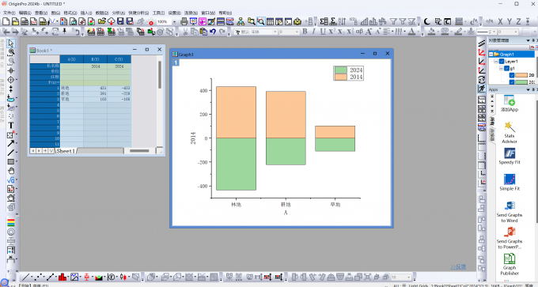
Task: Open the Graph Publisher app
Action: point(510,264)
